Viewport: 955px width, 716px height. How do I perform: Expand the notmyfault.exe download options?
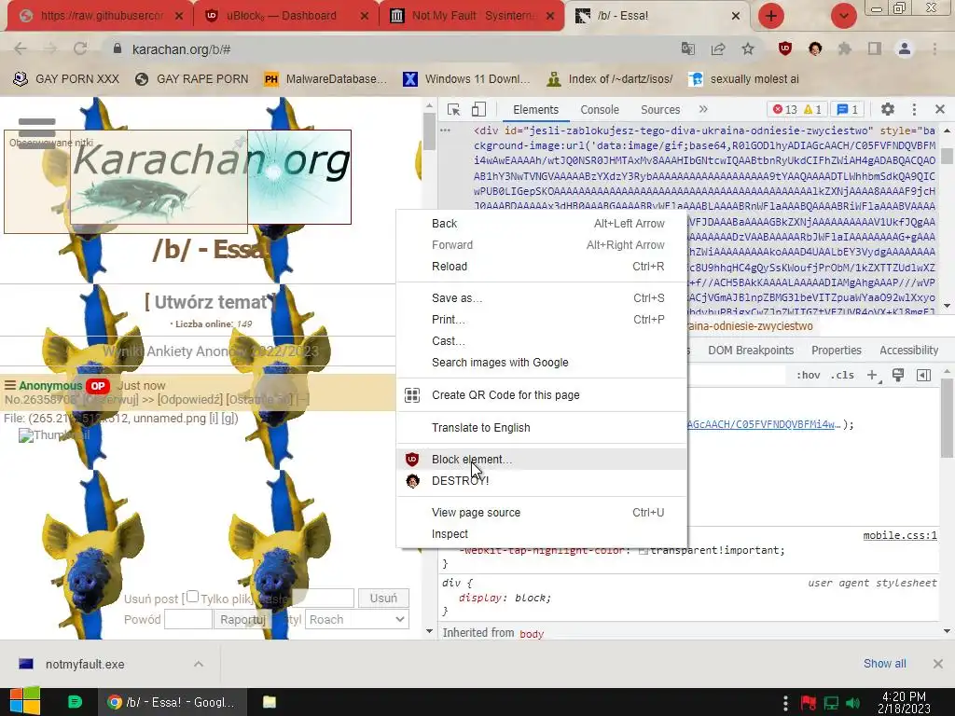click(x=199, y=664)
